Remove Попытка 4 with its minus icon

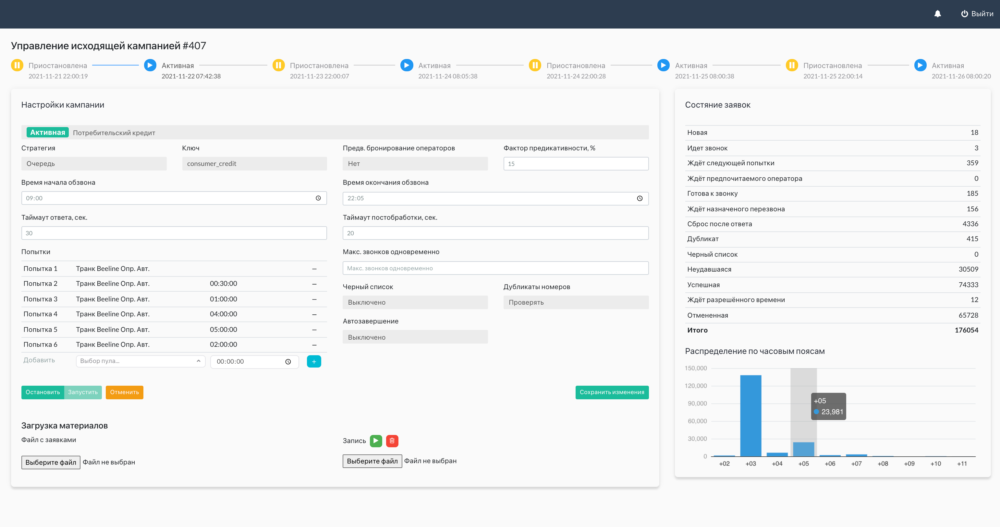pos(314,314)
